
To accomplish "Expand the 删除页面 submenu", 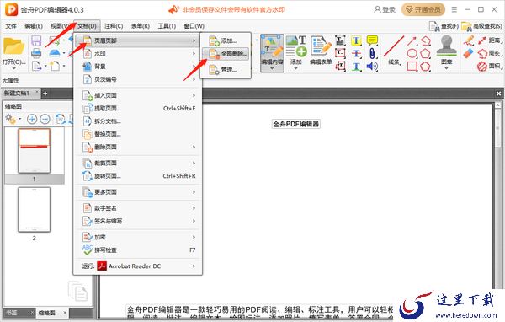I will (139, 148).
